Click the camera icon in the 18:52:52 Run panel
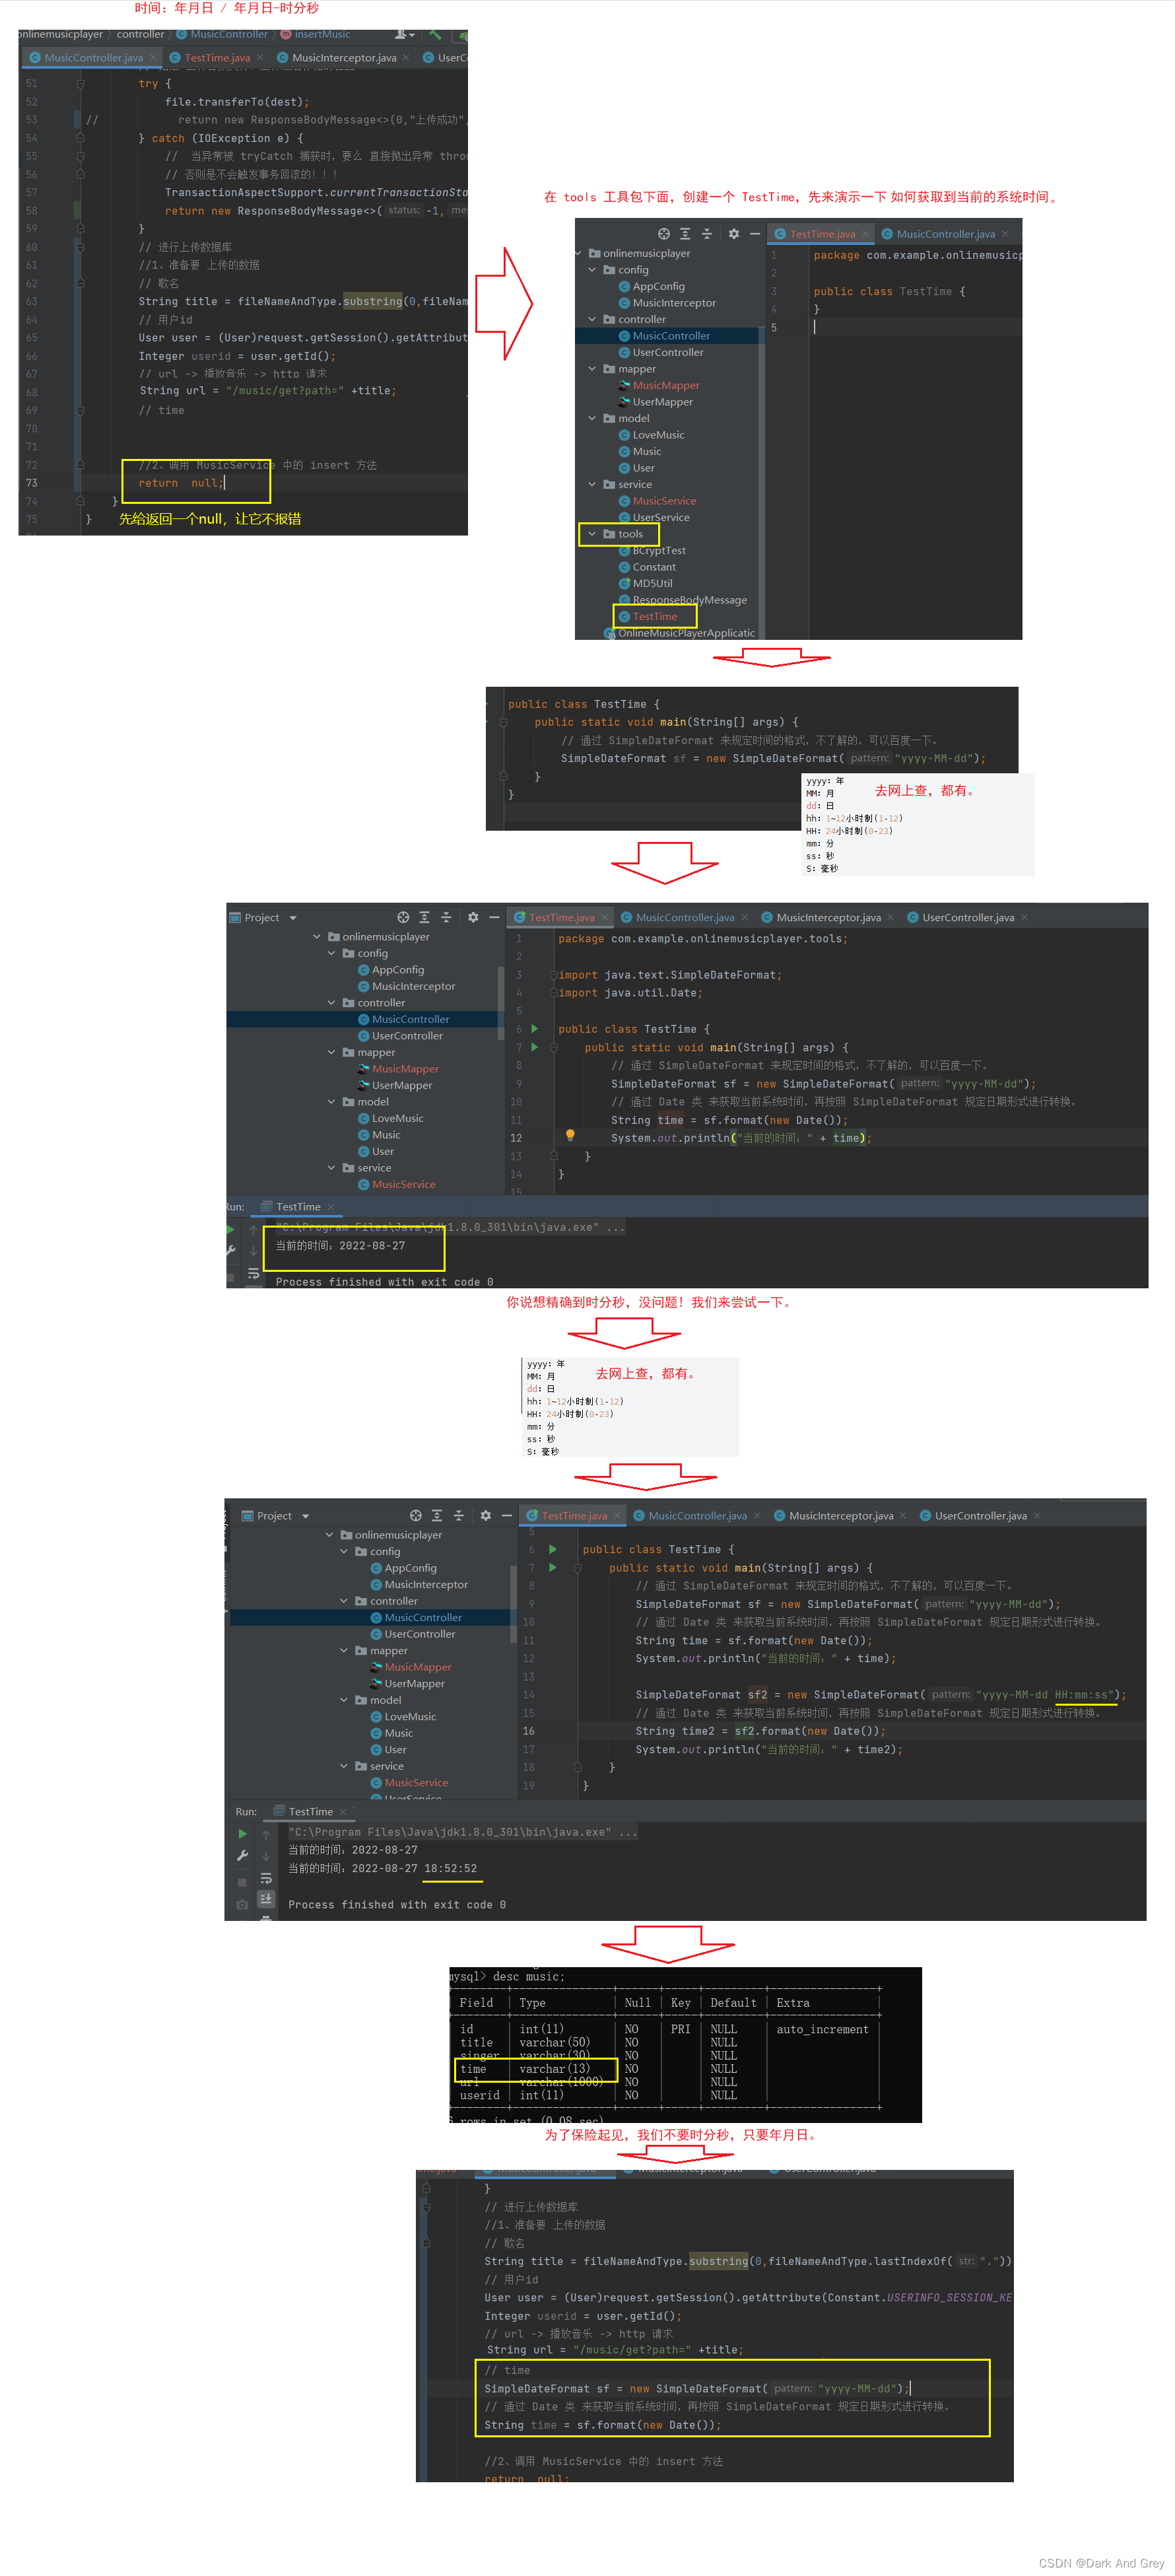The width and height of the screenshot is (1175, 2576). tap(242, 1904)
